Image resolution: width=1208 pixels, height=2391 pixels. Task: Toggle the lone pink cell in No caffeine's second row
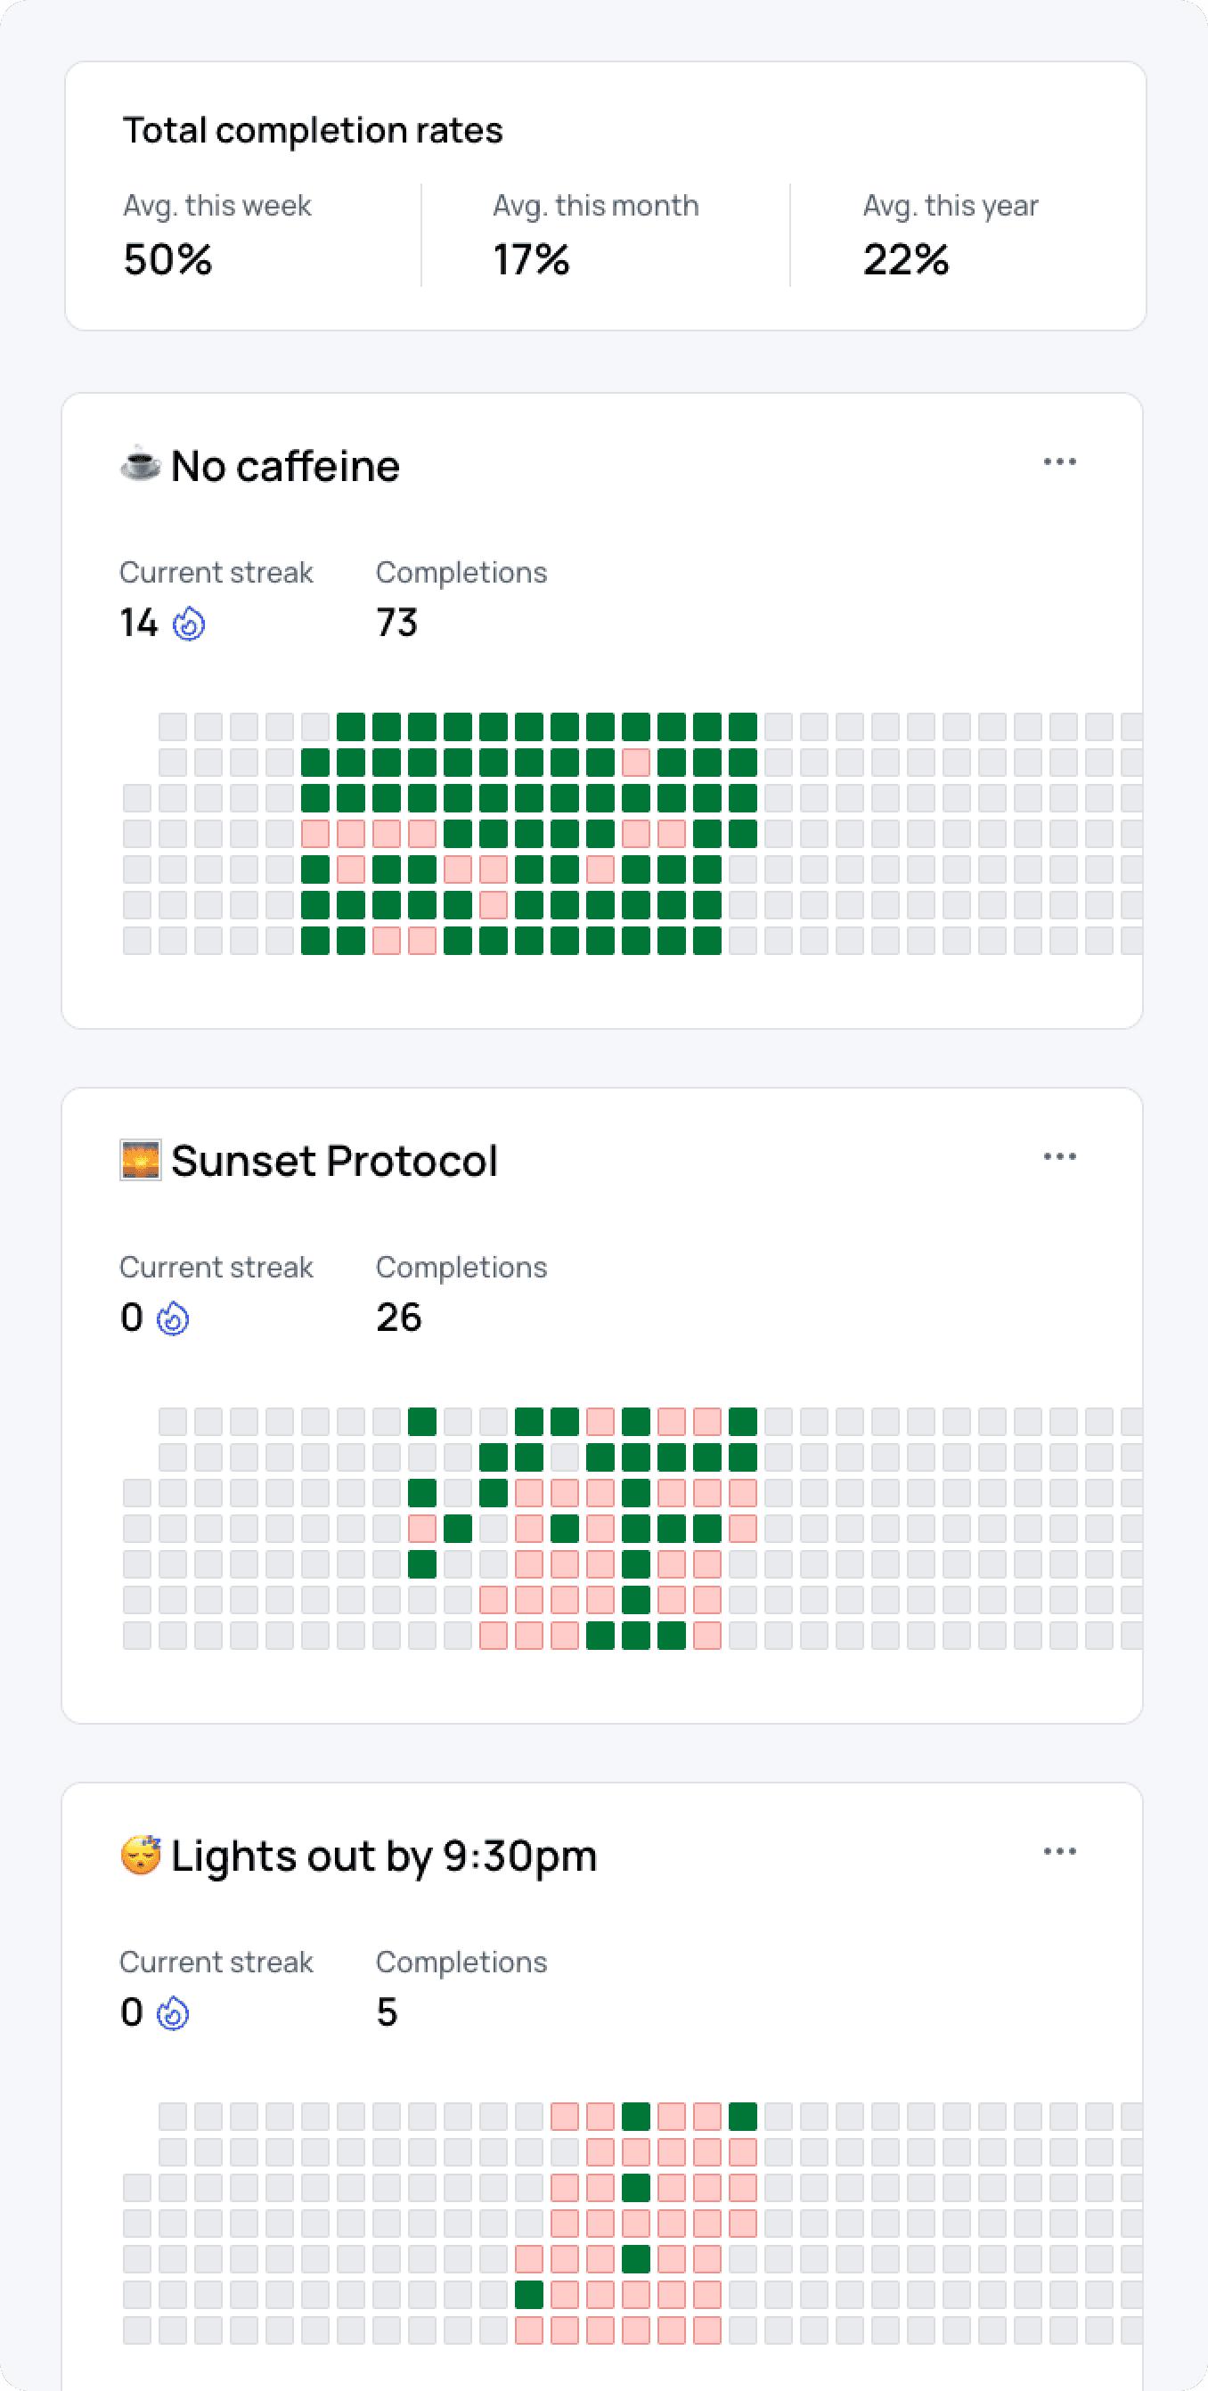[x=636, y=763]
